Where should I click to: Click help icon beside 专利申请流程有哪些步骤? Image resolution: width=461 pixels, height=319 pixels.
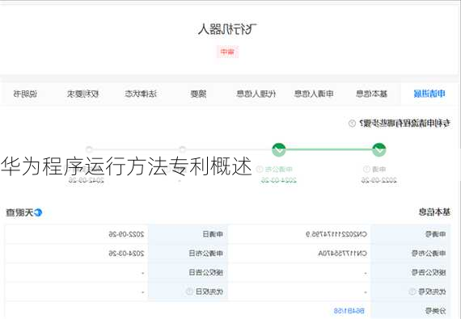coord(352,124)
